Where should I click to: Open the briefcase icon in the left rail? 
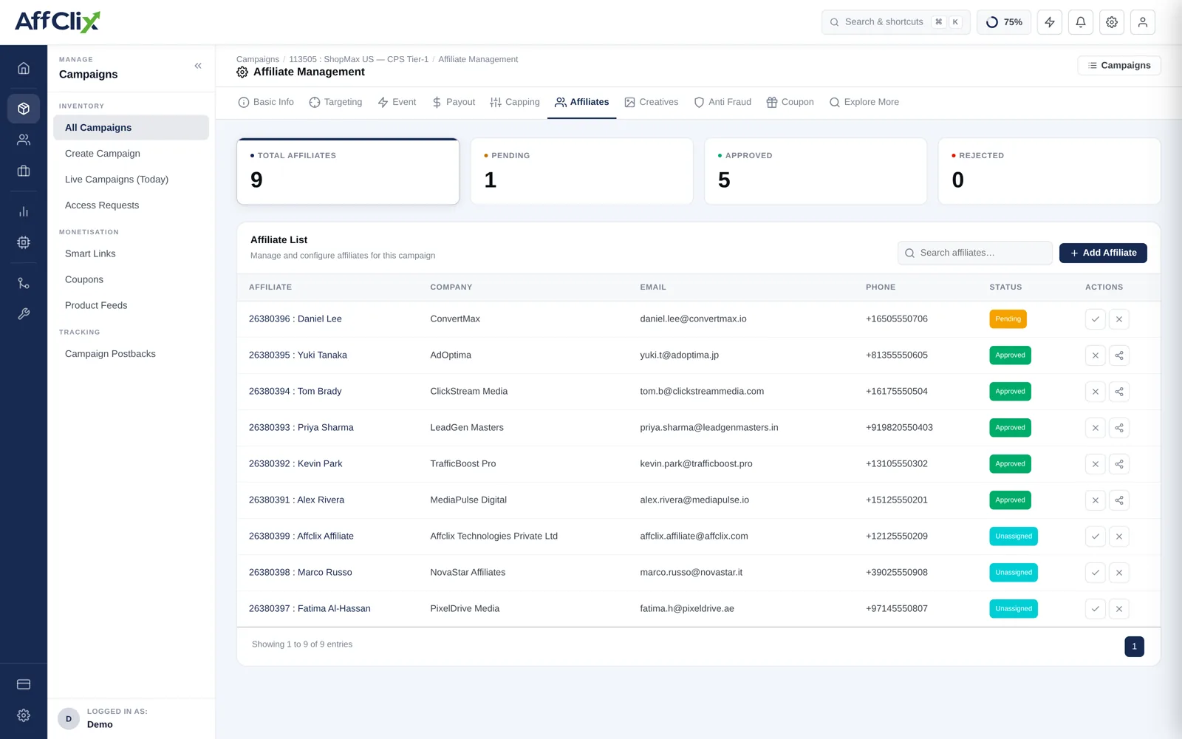point(24,171)
